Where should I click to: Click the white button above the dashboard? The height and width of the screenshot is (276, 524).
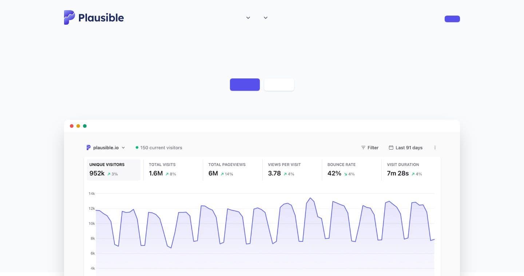pos(279,85)
